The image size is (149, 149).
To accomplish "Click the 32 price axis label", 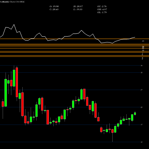I will click(142, 73).
